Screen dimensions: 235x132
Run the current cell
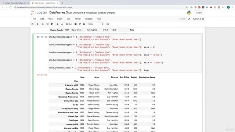(69, 24)
